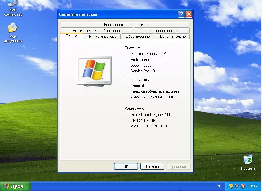
Task: Click the RL language indicator
Action: (x=219, y=186)
